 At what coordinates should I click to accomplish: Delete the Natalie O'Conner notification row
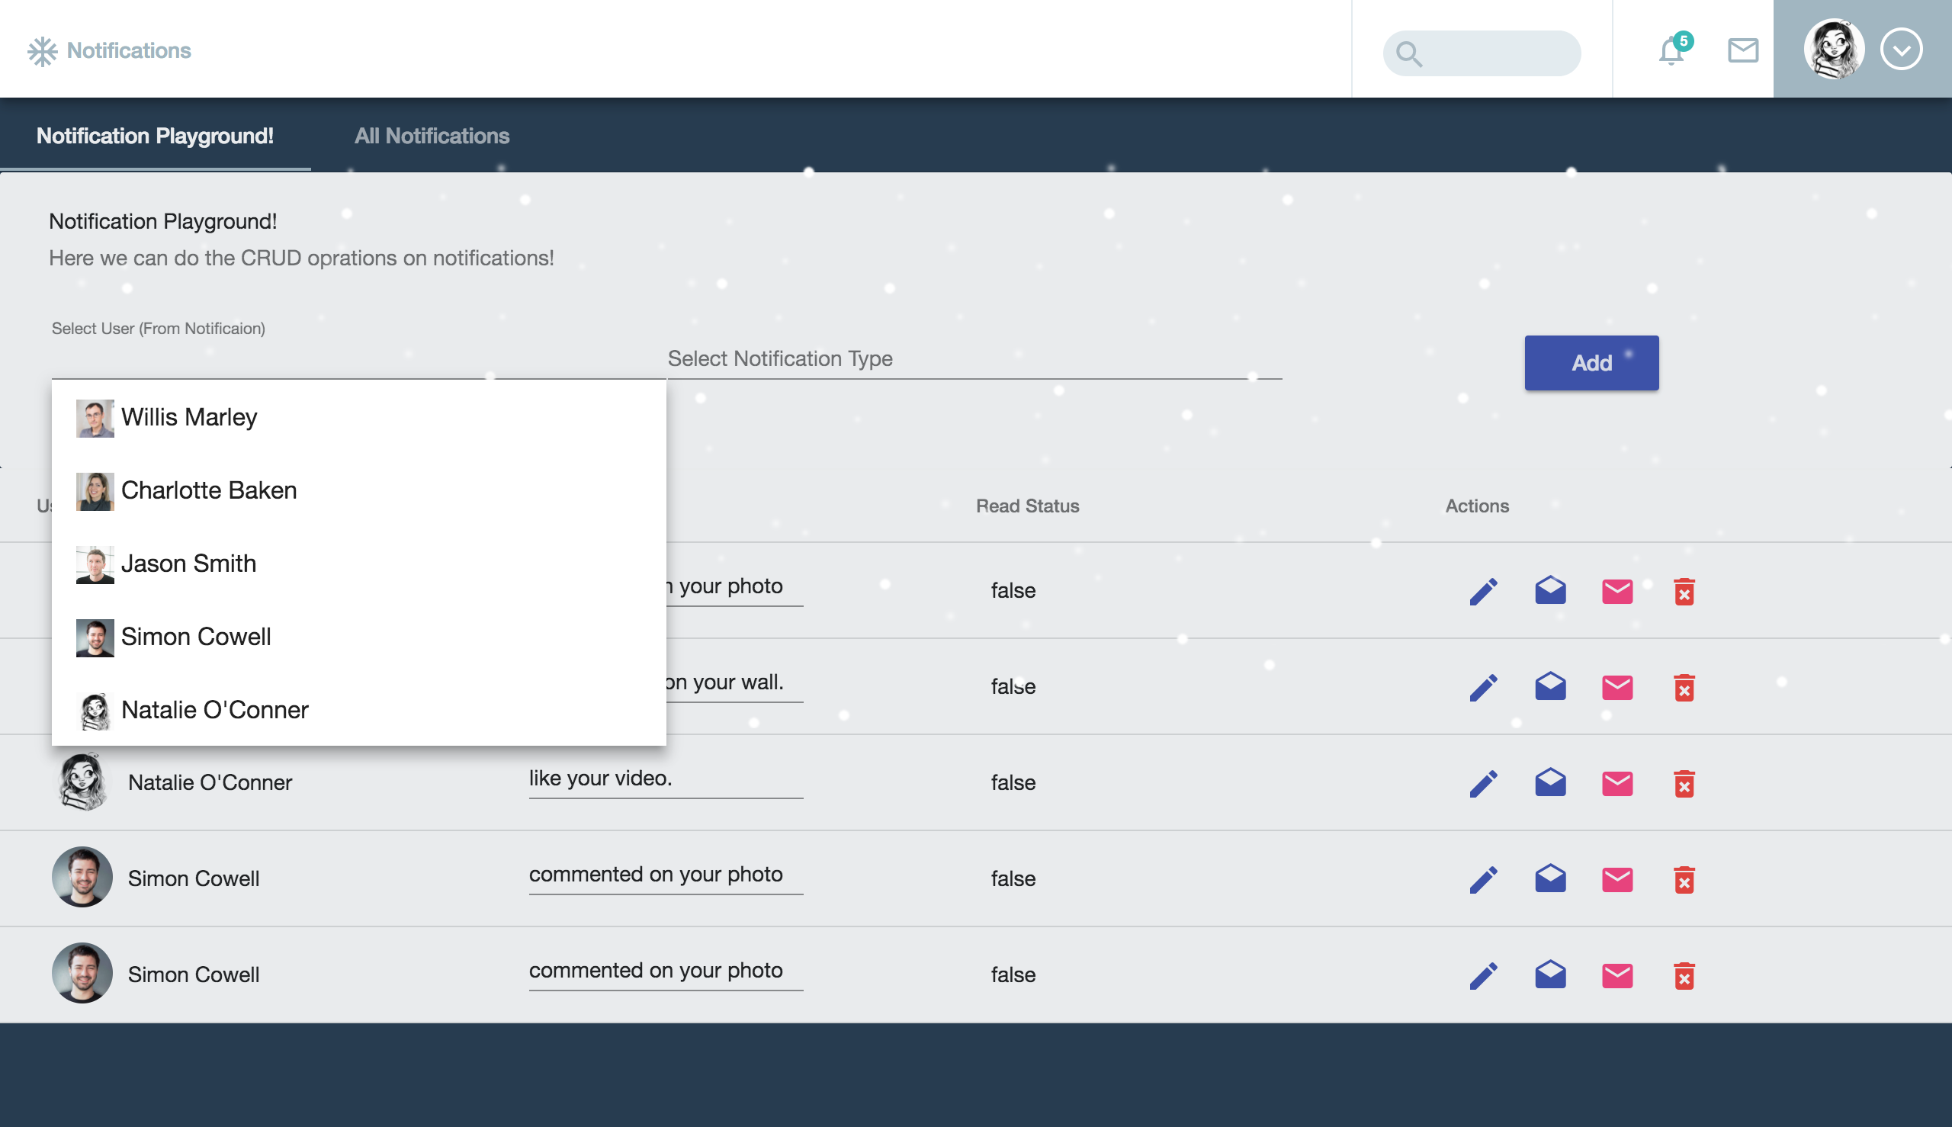click(1684, 783)
